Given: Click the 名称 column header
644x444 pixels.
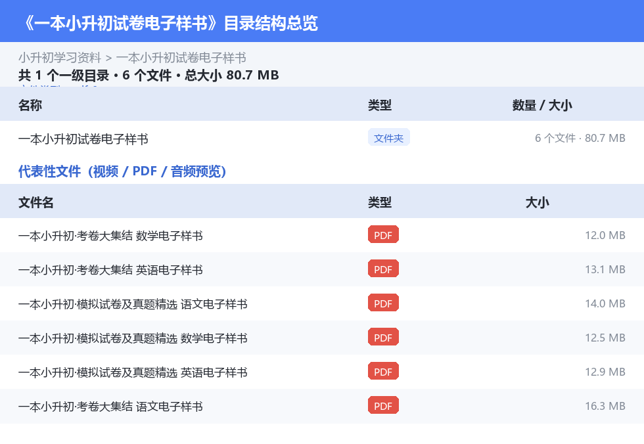Looking at the screenshot, I should click(30, 106).
